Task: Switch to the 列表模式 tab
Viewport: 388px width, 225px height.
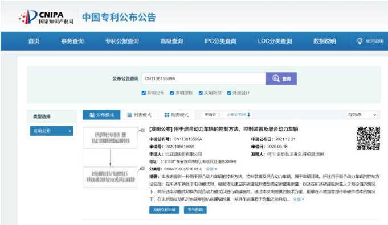Action: pos(139,115)
